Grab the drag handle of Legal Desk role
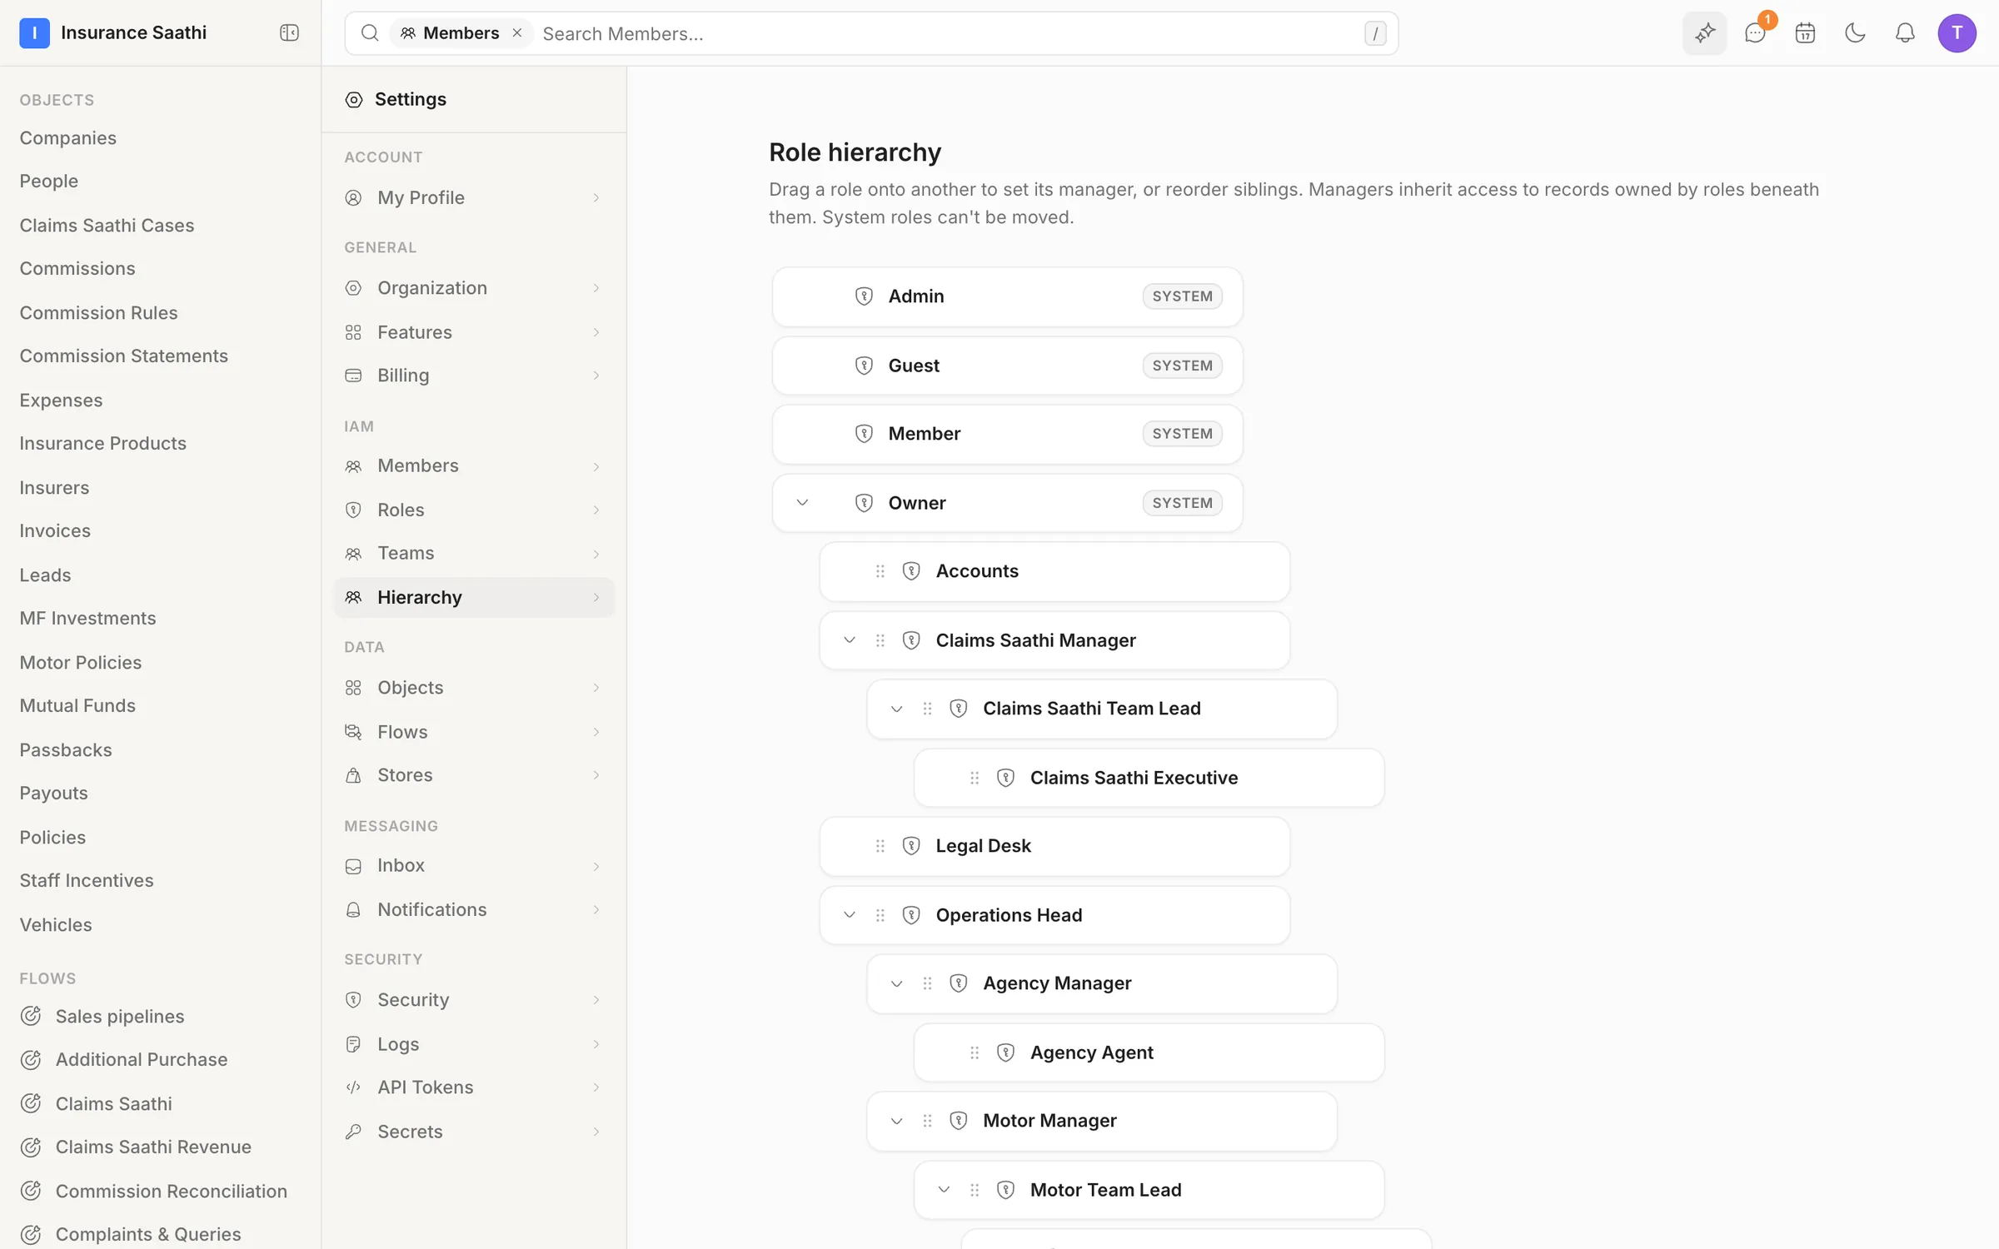Screen dimensions: 1999x1249 tap(880, 846)
